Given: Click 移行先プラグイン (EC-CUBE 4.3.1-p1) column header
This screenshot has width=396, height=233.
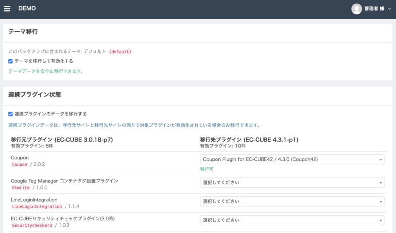Looking at the screenshot, I should click(x=249, y=140).
